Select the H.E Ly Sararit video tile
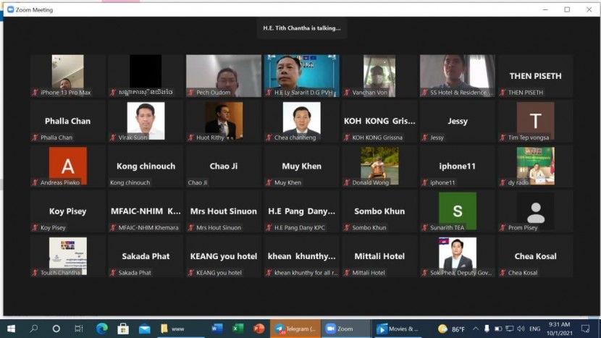 tap(301, 75)
